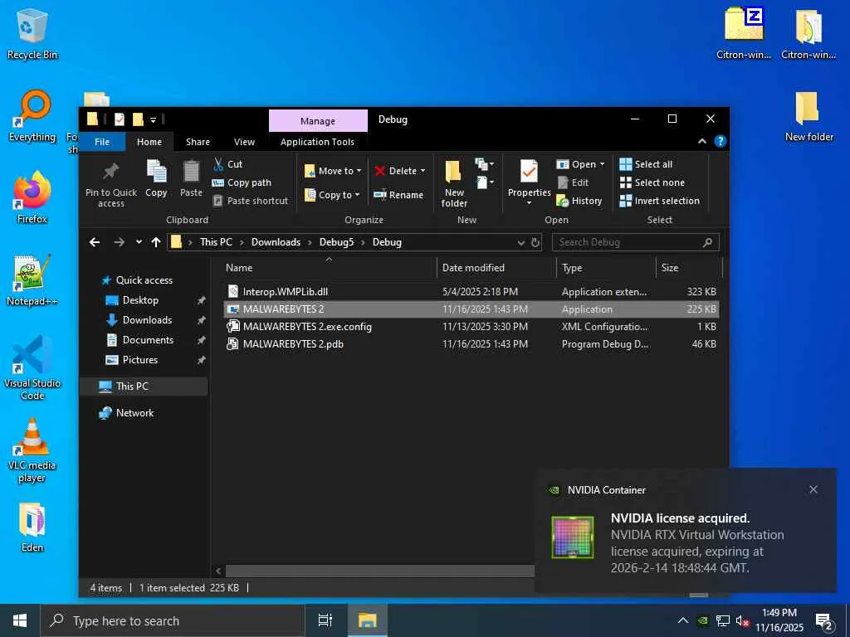The height and width of the screenshot is (637, 850).
Task: Create a New folder from ribbon
Action: pos(454,183)
